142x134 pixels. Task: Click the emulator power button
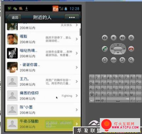point(131,38)
